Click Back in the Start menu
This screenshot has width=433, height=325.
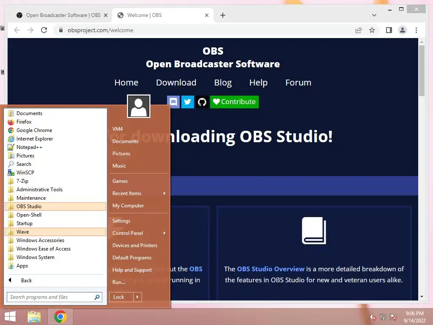pyautogui.click(x=55, y=281)
